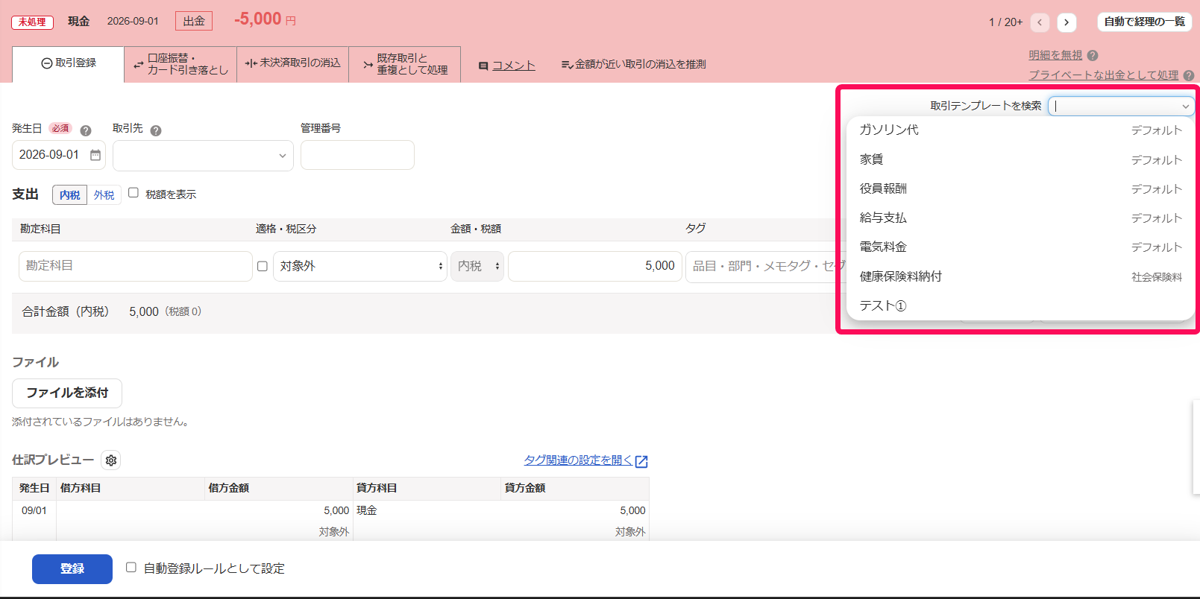Image resolution: width=1200 pixels, height=599 pixels.
Task: Click the template search combo box
Action: pos(1121,106)
